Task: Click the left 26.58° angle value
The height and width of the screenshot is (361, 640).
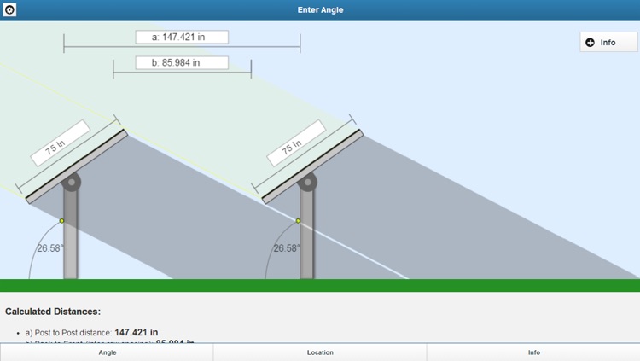Action: pos(50,248)
